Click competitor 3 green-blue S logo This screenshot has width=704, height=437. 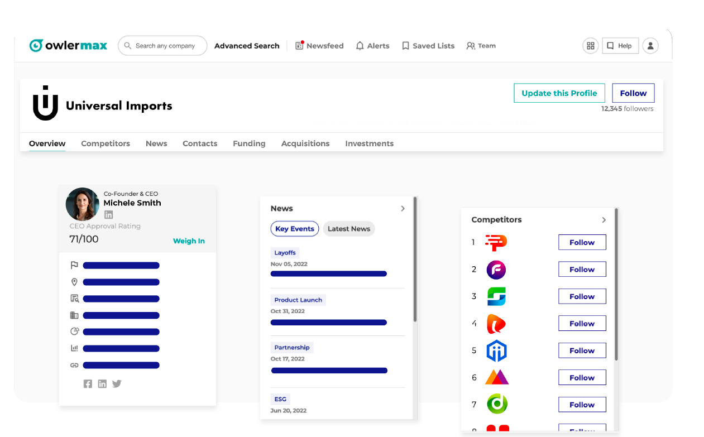click(x=496, y=296)
